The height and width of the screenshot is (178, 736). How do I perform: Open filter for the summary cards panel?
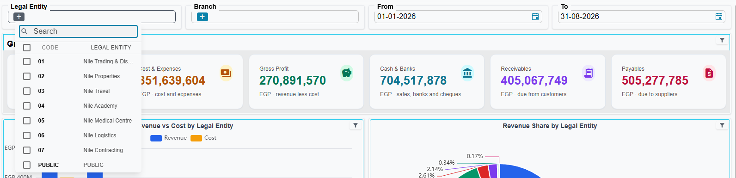point(722,40)
